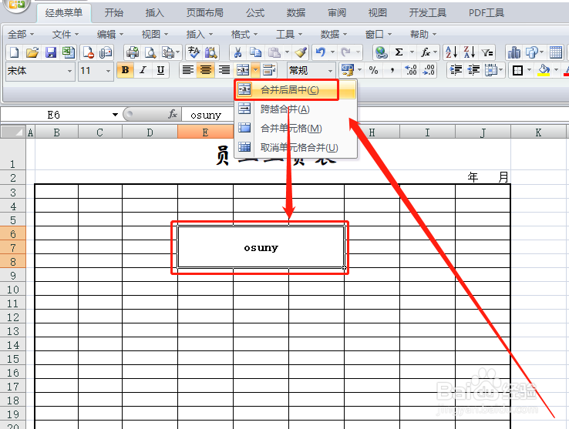Toggle bold formatting
The image size is (569, 429).
pyautogui.click(x=125, y=69)
